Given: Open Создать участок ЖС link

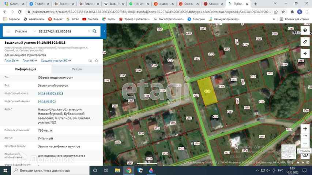Looking at the screenshot, I should coord(56,61).
